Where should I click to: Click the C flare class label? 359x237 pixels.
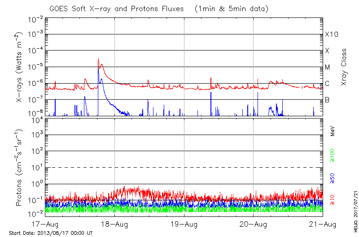(327, 84)
